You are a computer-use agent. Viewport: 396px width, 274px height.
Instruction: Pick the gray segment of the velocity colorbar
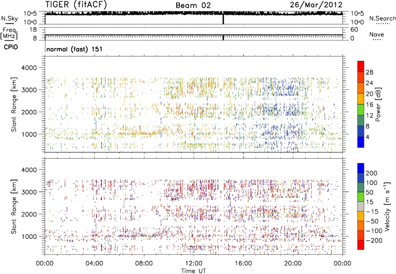[x=361, y=206]
